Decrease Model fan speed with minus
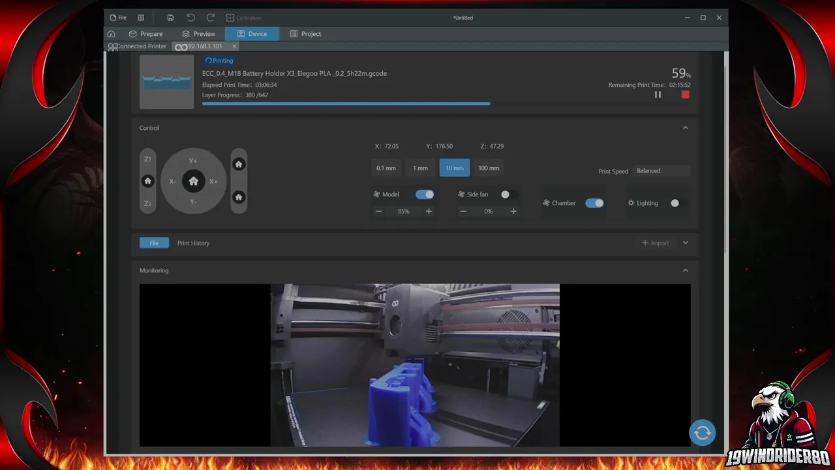This screenshot has height=470, width=835. (x=379, y=211)
